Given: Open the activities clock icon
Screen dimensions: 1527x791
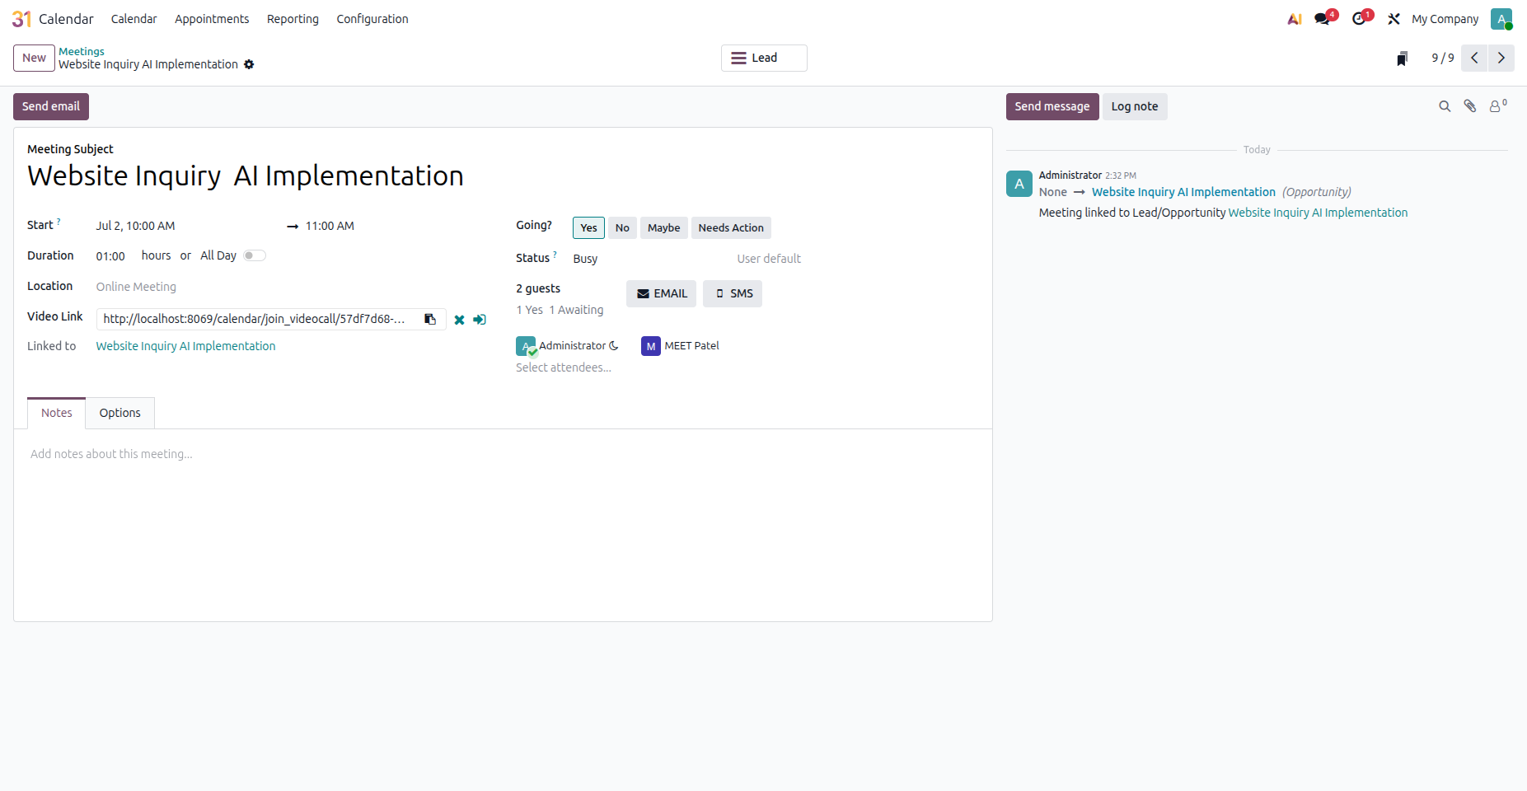Looking at the screenshot, I should pos(1359,19).
